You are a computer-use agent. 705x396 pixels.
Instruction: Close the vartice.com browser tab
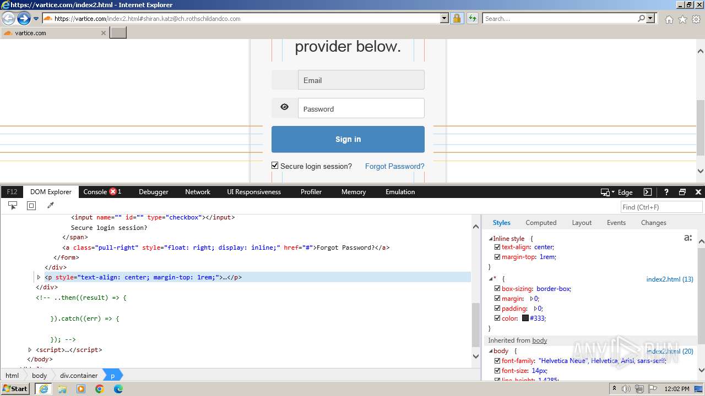click(x=103, y=33)
